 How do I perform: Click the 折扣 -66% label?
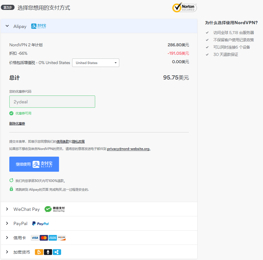click(18, 53)
